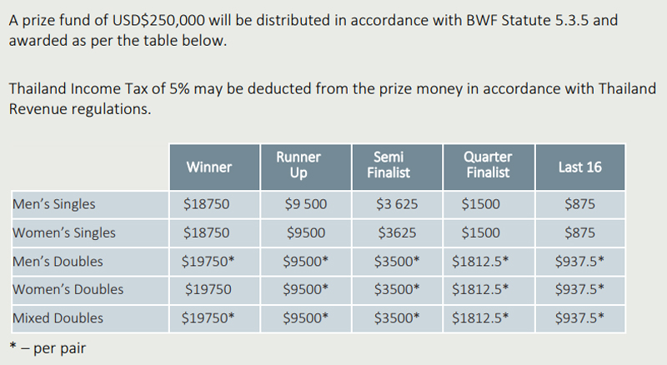Screen dimensions: 667x365
Task: Click Women's Singles Quarter Finalist $1500 cell
Action: [x=480, y=232]
